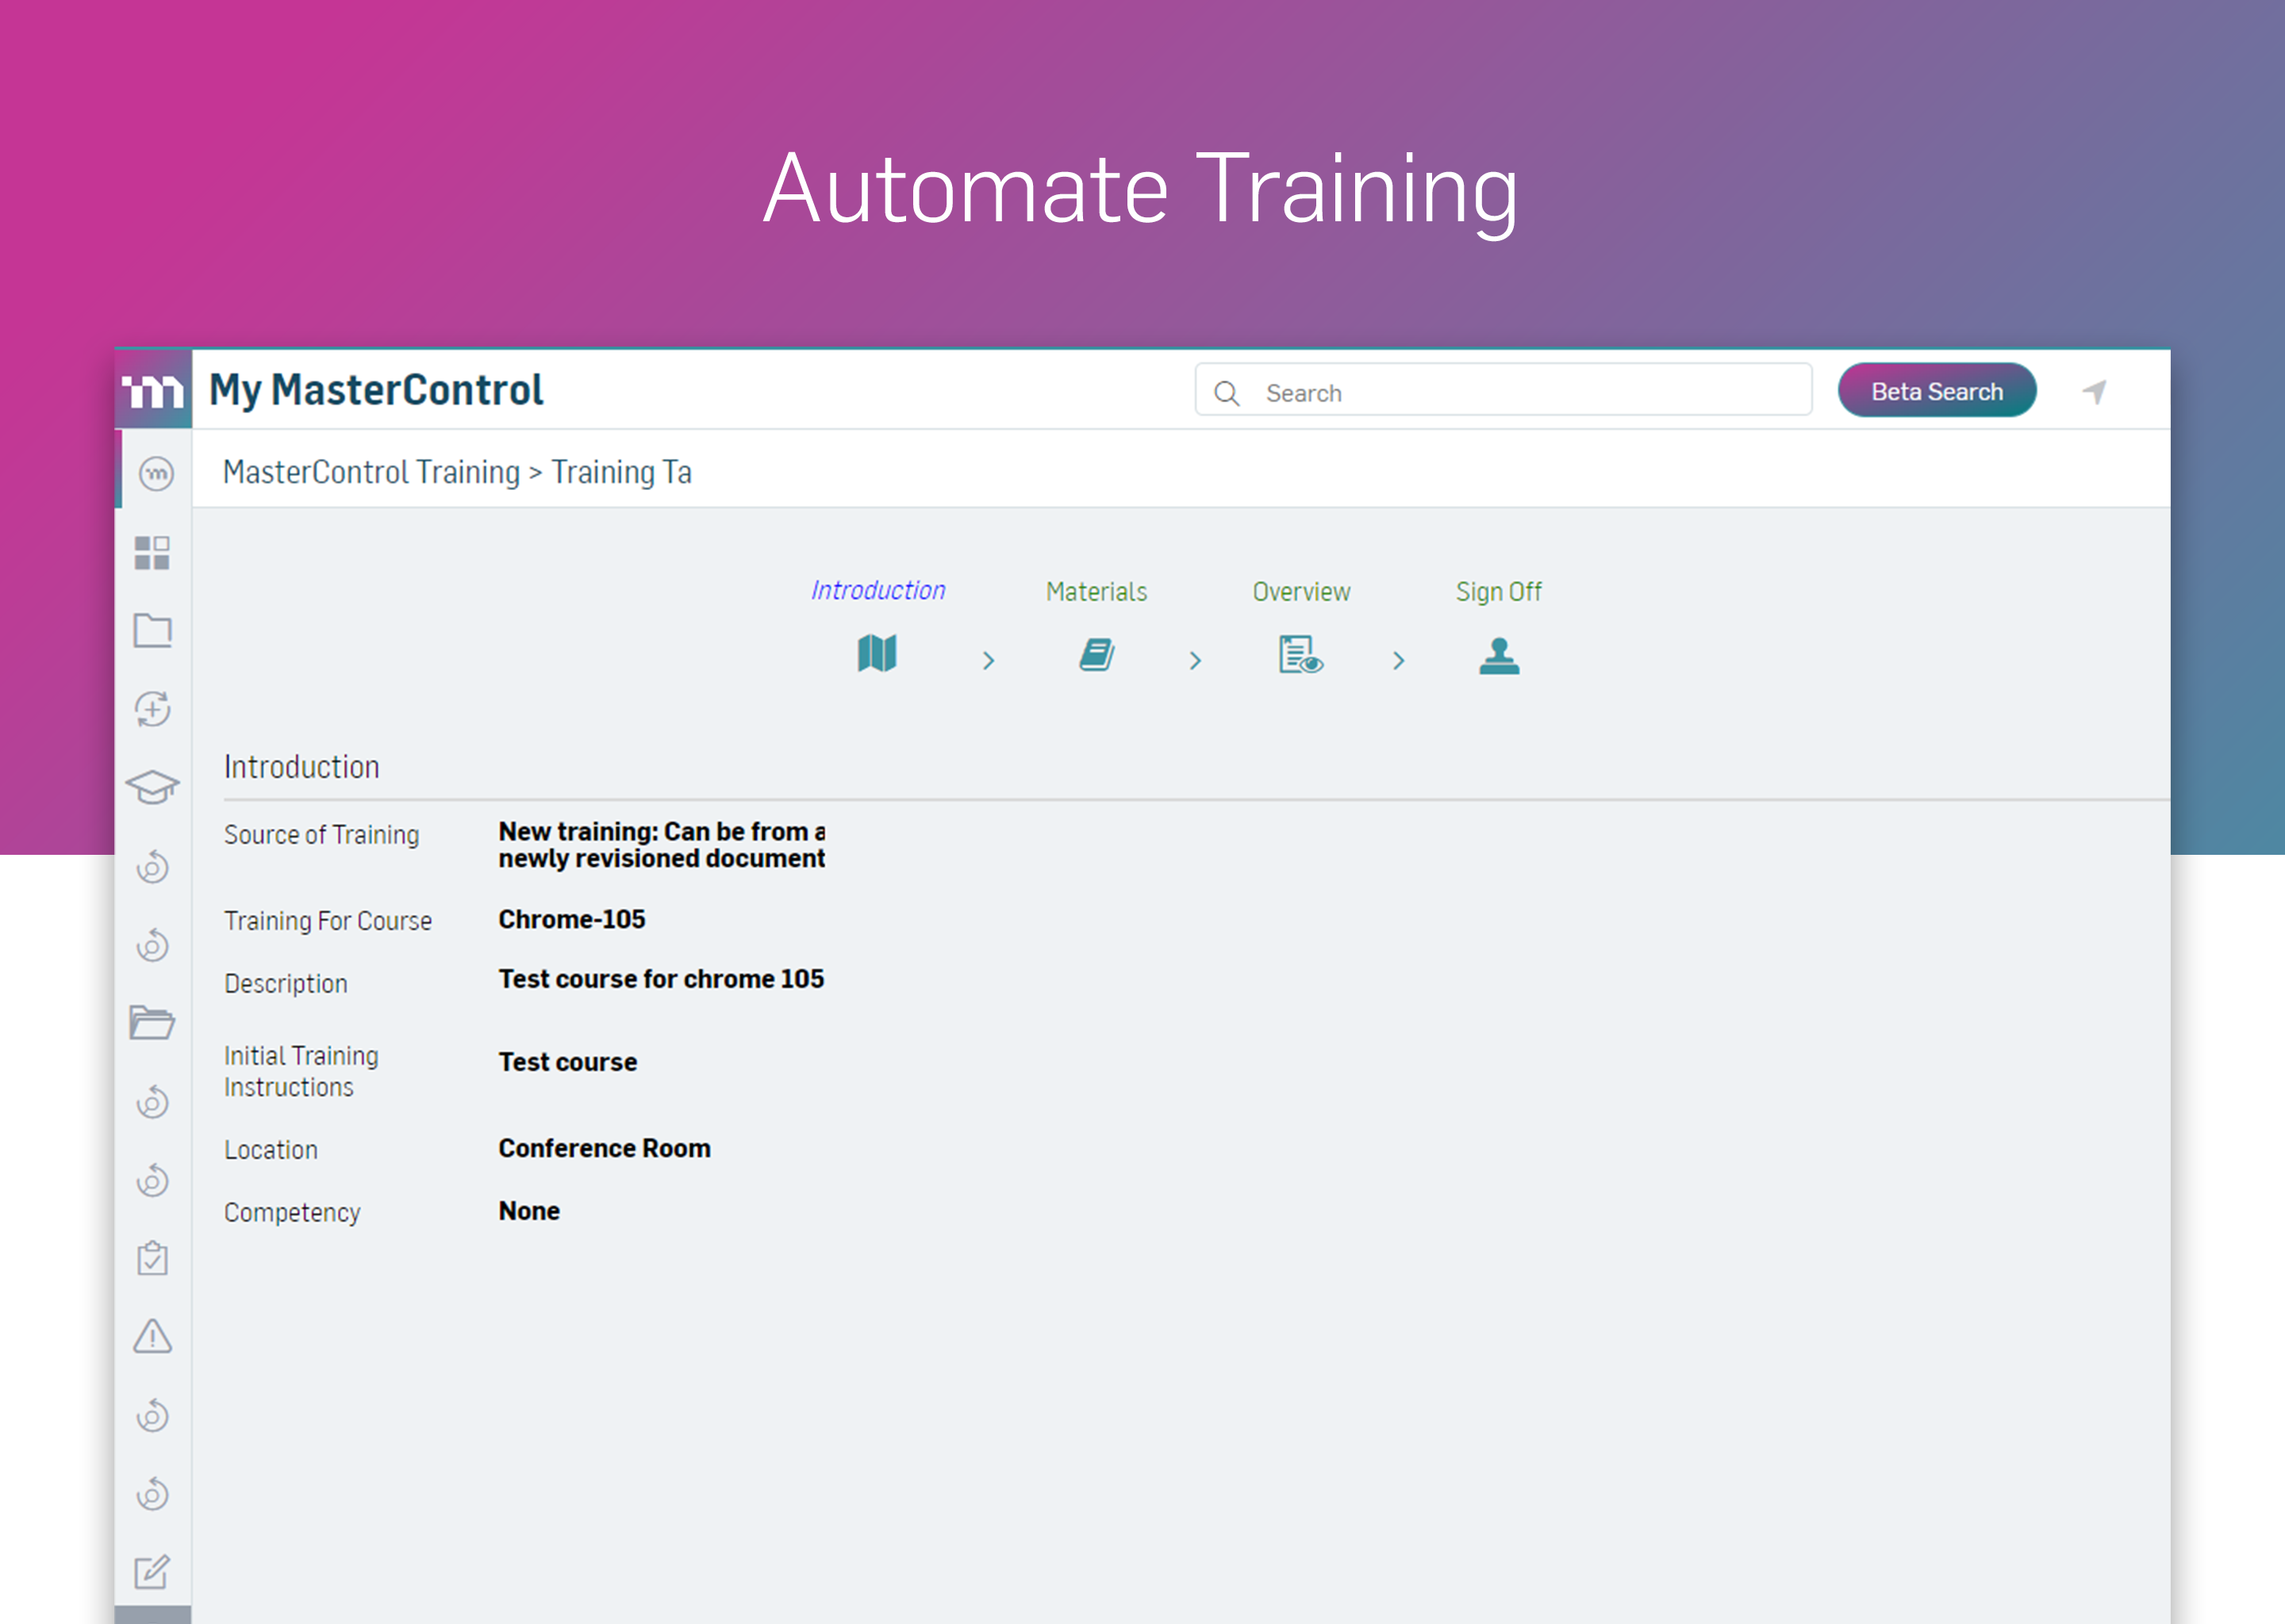Switch to the Materials step
Image resolution: width=2285 pixels, height=1624 pixels.
1096,591
